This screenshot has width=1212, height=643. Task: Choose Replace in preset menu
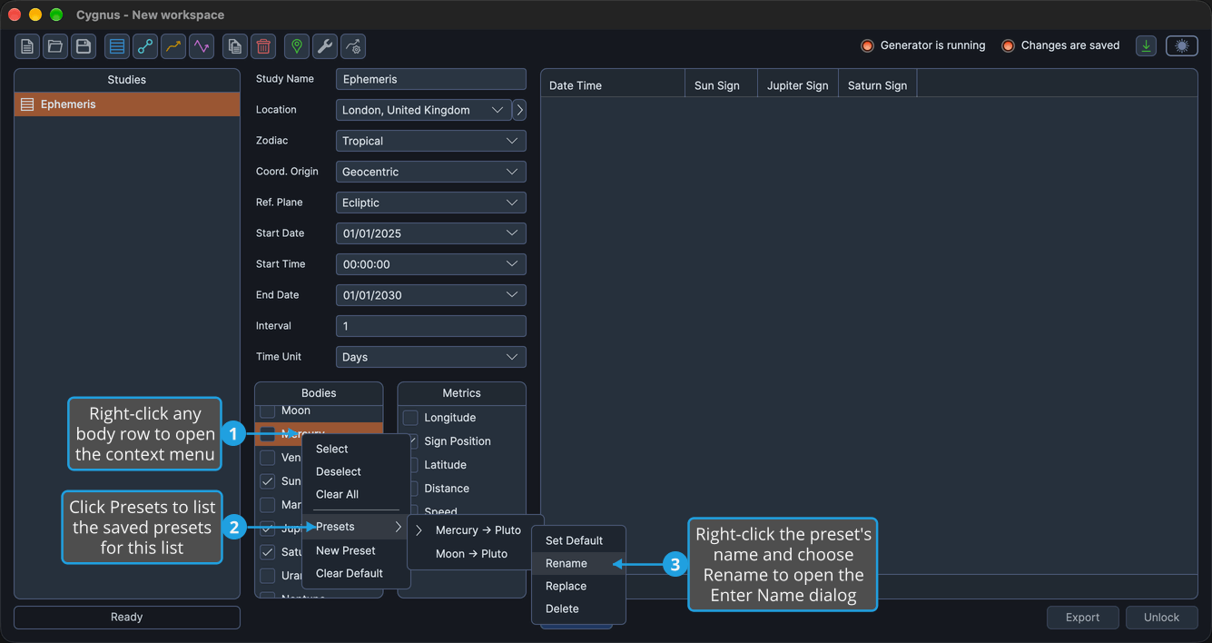tap(578, 586)
